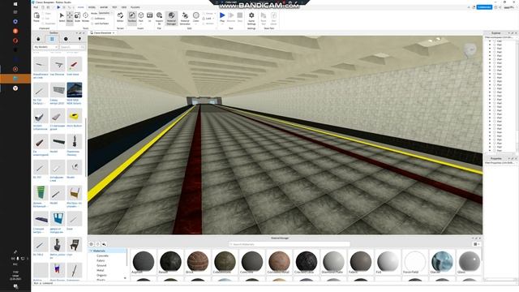Select the Classic Baseplate document tab
The width and height of the screenshot is (519, 292).
(x=101, y=33)
